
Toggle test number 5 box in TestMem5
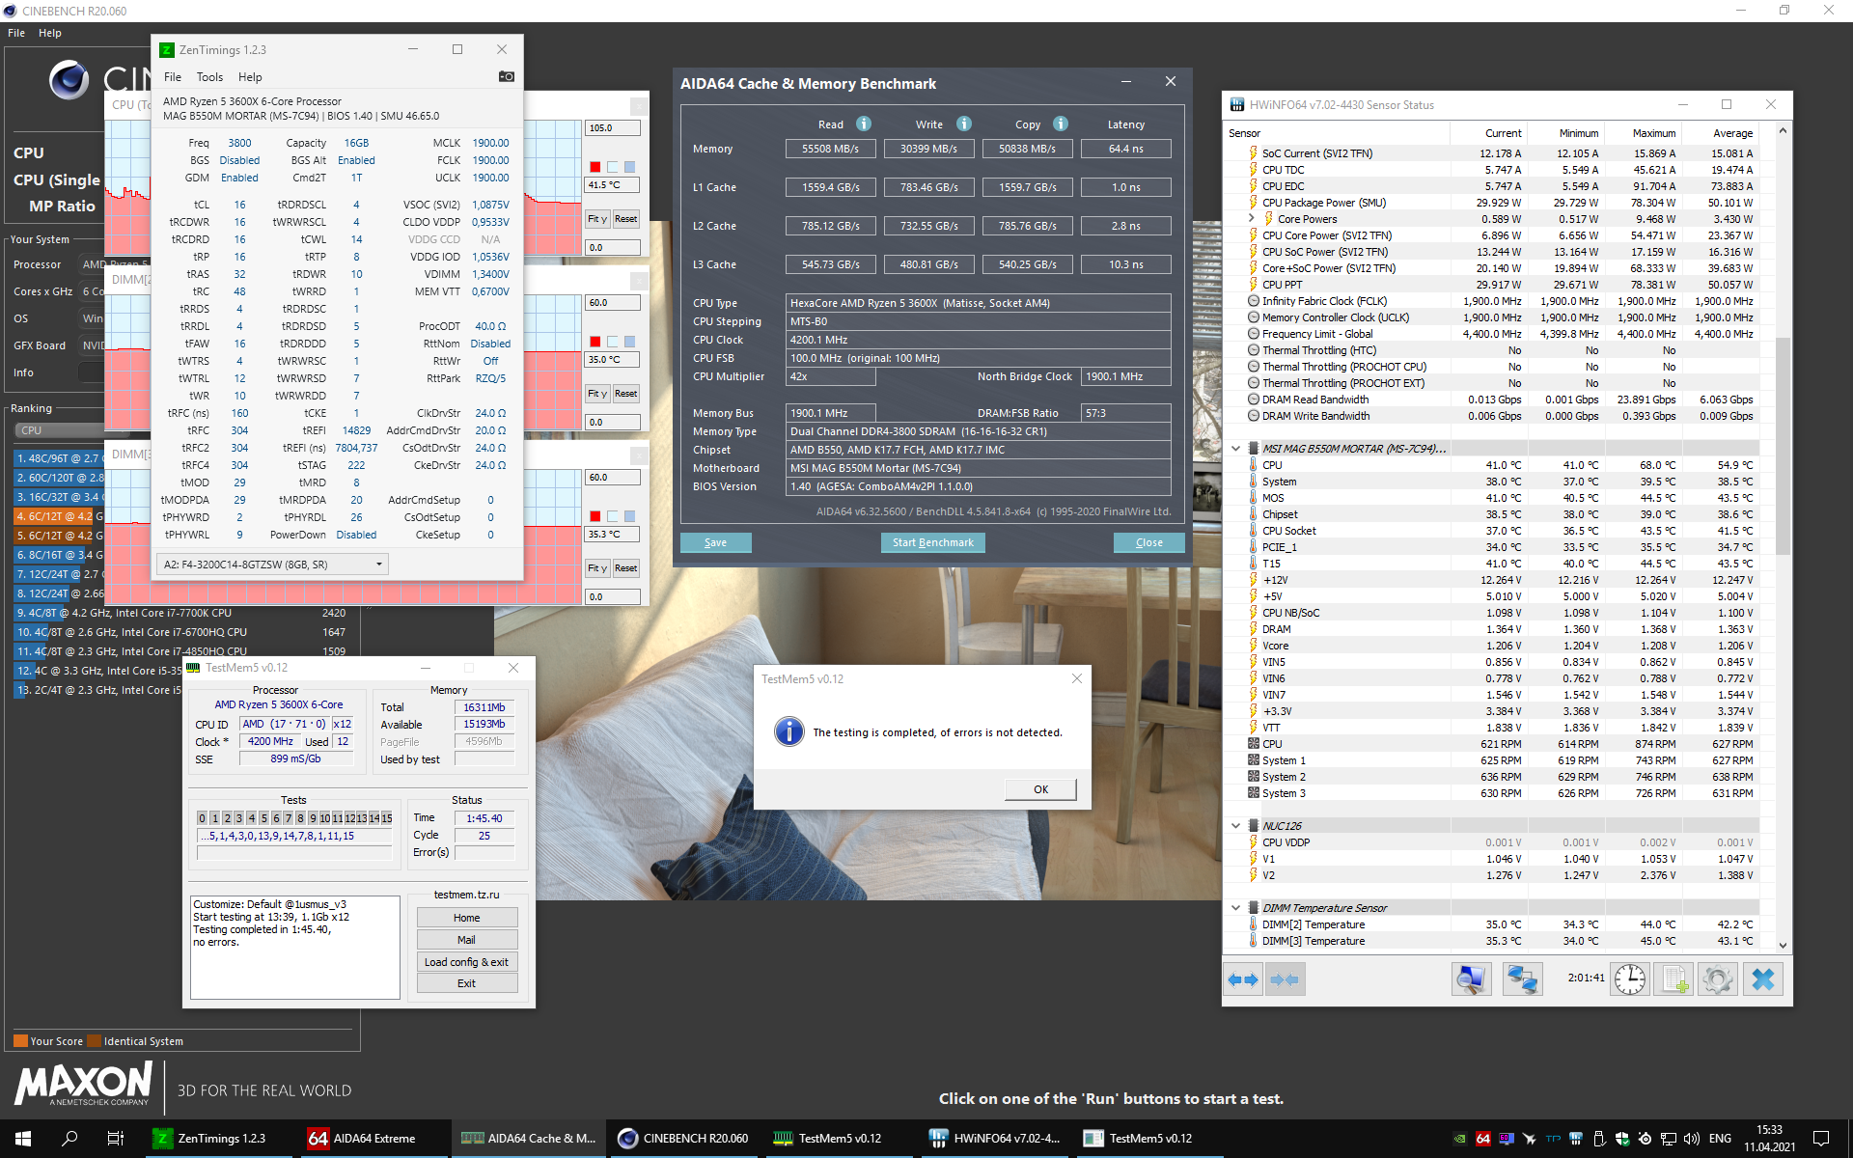click(263, 817)
